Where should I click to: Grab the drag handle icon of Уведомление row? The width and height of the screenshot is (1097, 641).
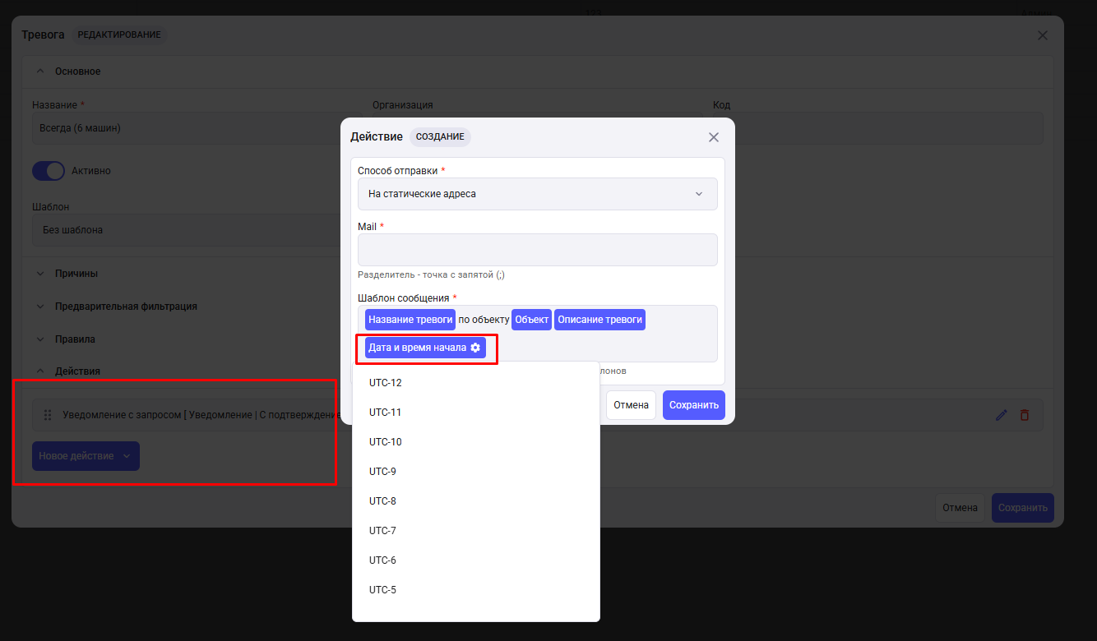click(x=48, y=415)
